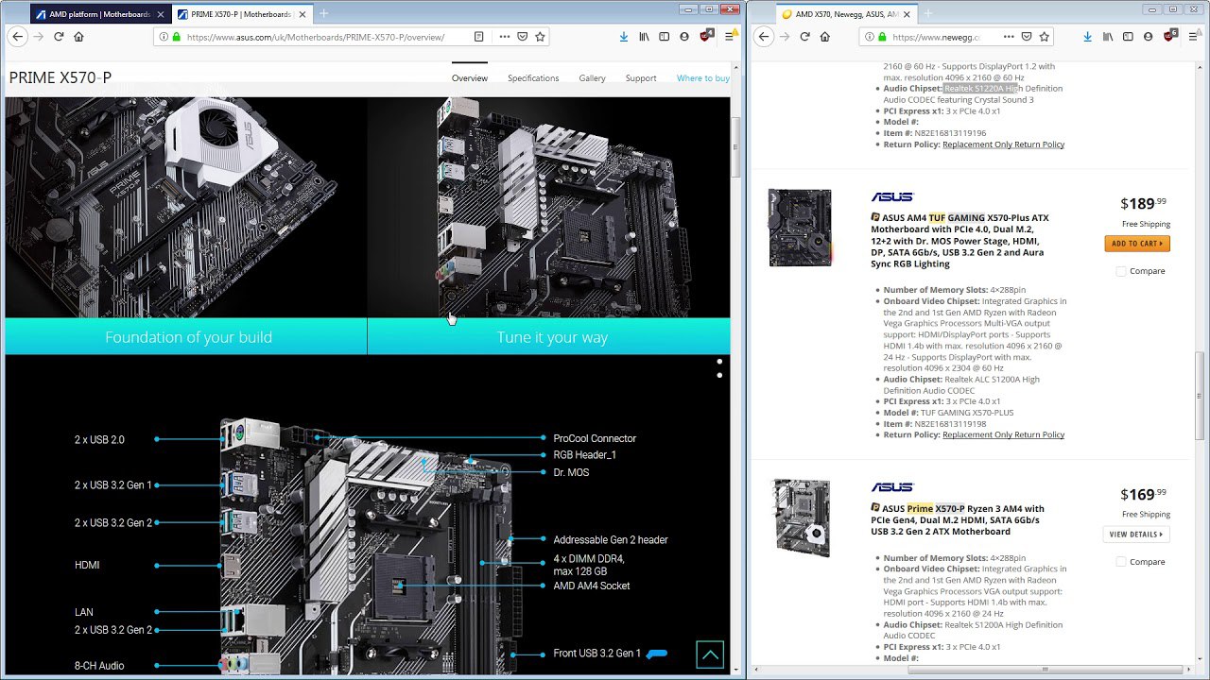Show site information for asus.com
The height and width of the screenshot is (680, 1210).
click(163, 37)
